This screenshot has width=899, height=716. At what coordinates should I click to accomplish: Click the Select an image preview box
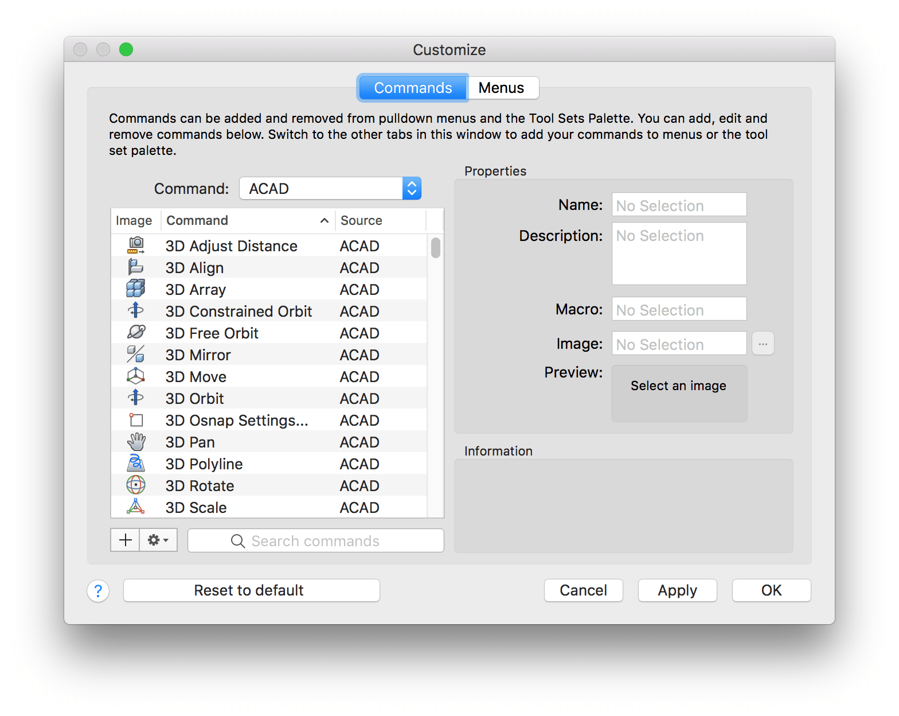pyautogui.click(x=679, y=394)
